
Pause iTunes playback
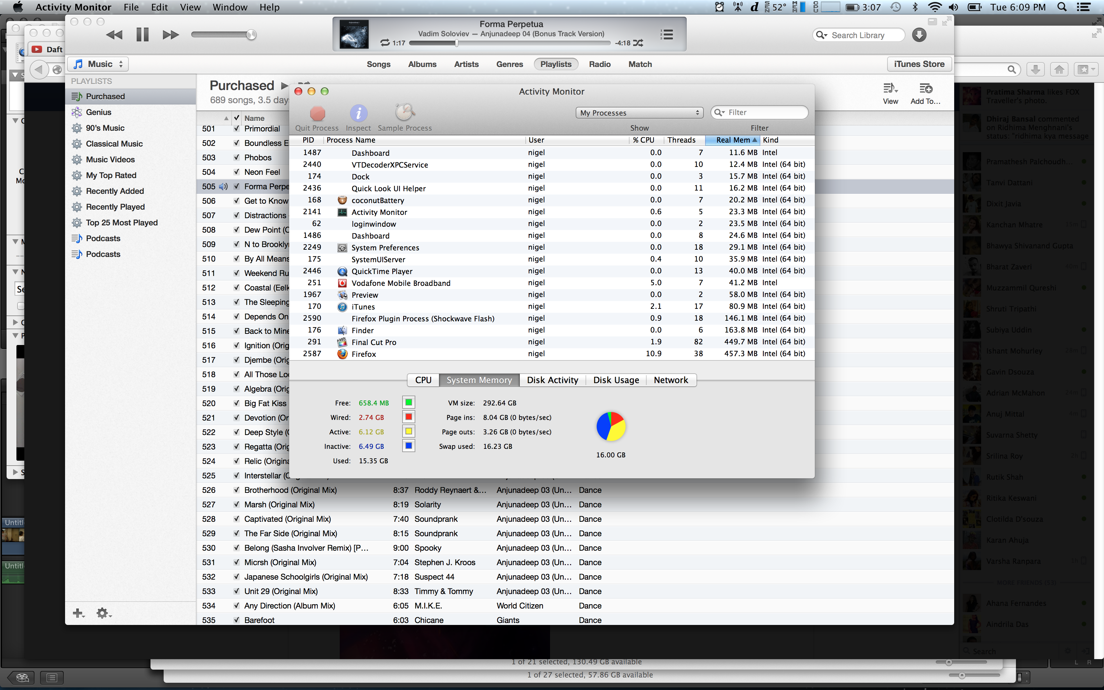pos(143,35)
